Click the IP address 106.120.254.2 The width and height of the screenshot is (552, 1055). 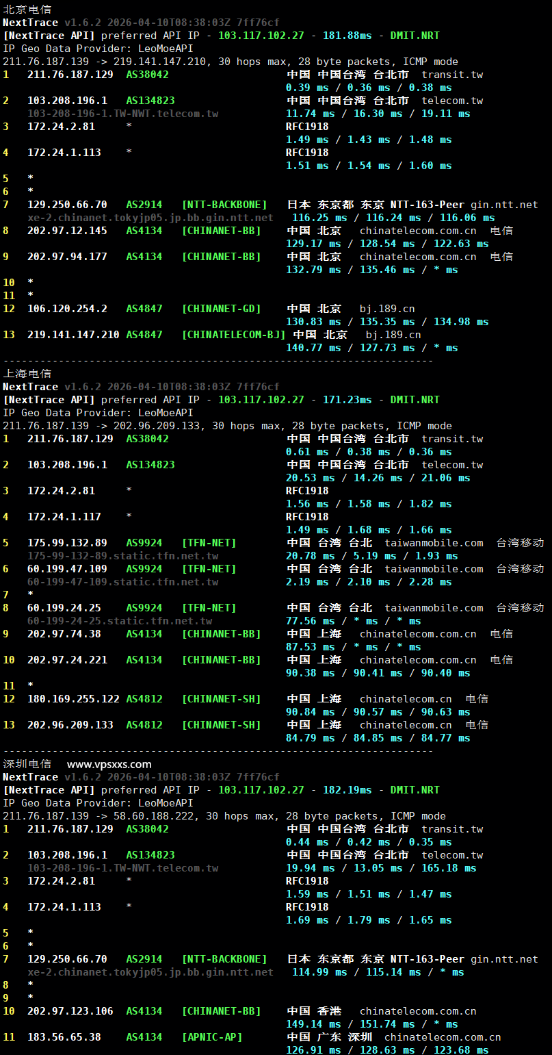click(x=67, y=309)
